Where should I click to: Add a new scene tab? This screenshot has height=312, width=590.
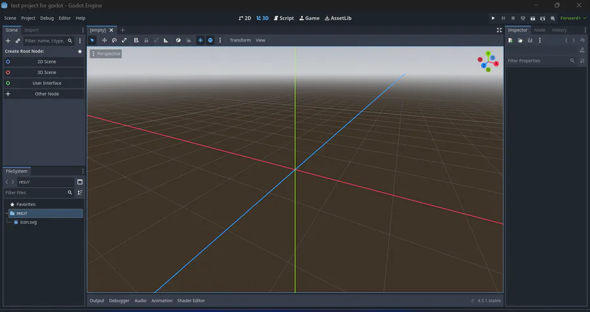(x=123, y=30)
